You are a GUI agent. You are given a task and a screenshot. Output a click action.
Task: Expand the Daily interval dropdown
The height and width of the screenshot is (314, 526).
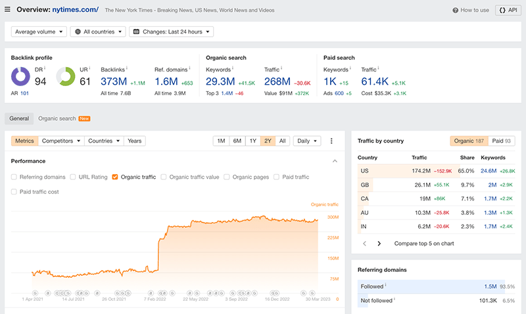click(307, 141)
